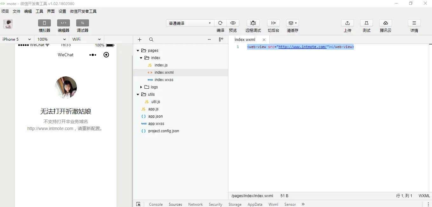The image size is (432, 207).
Task: Switch to the Sensor tab
Action: coord(290,204)
